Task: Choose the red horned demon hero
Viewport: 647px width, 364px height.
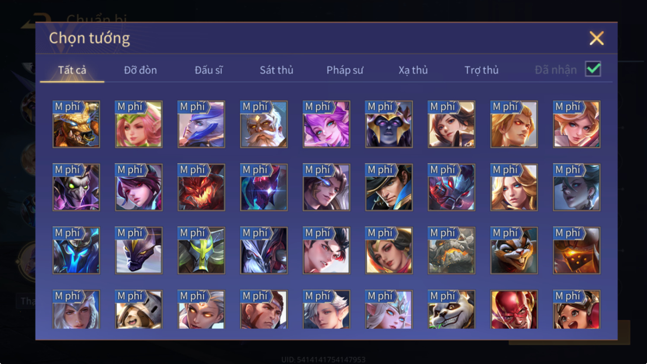Action: click(201, 188)
